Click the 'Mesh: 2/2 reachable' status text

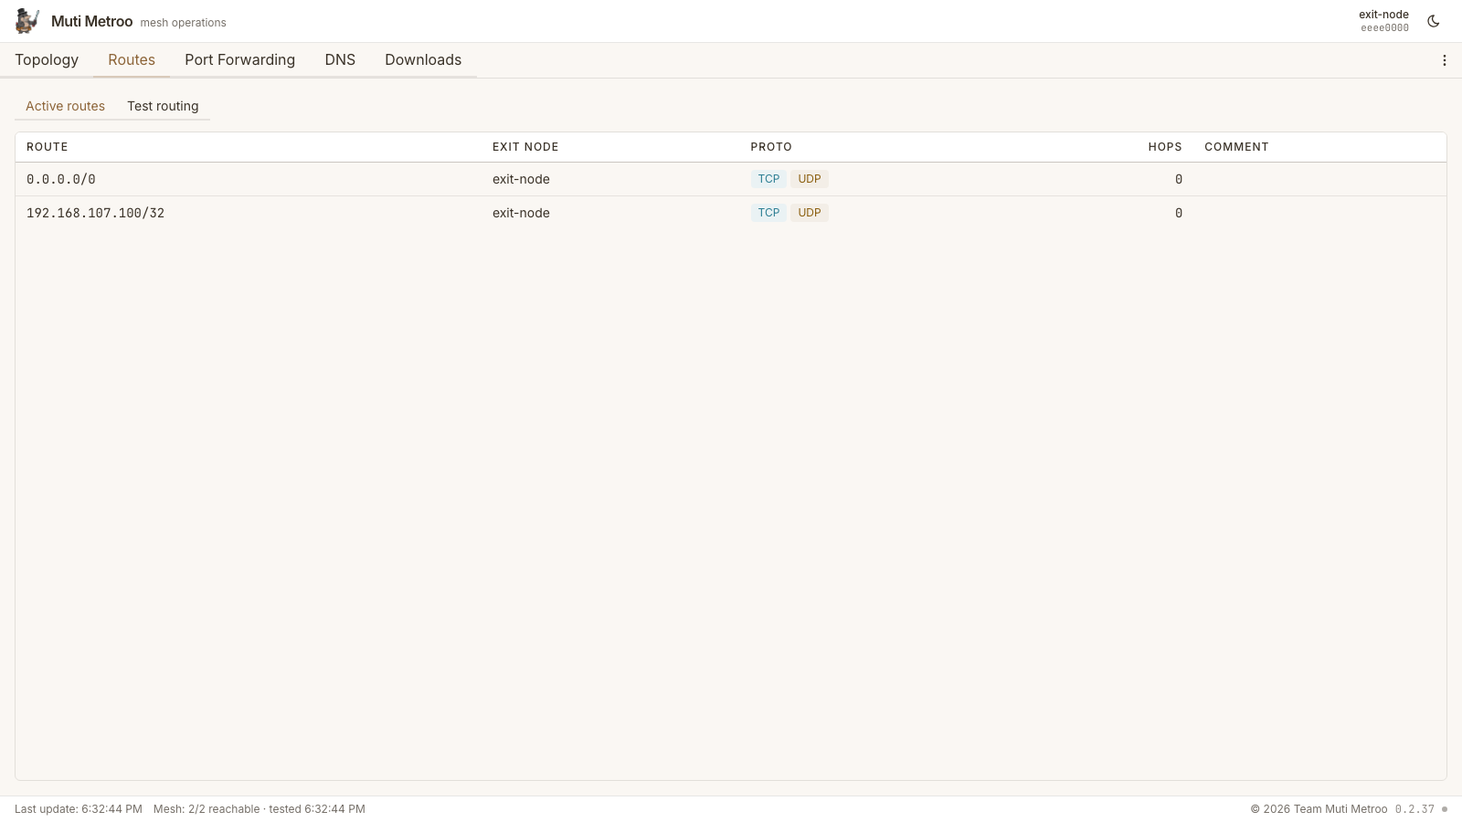pyautogui.click(x=207, y=809)
